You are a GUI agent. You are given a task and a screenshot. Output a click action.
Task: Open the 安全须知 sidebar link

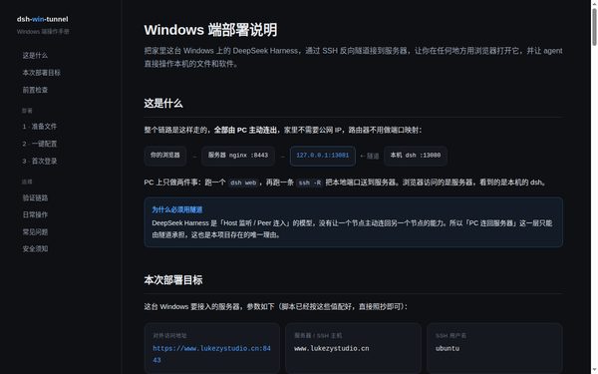[35, 248]
